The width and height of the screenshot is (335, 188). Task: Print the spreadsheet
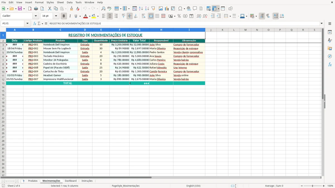(x=36, y=9)
